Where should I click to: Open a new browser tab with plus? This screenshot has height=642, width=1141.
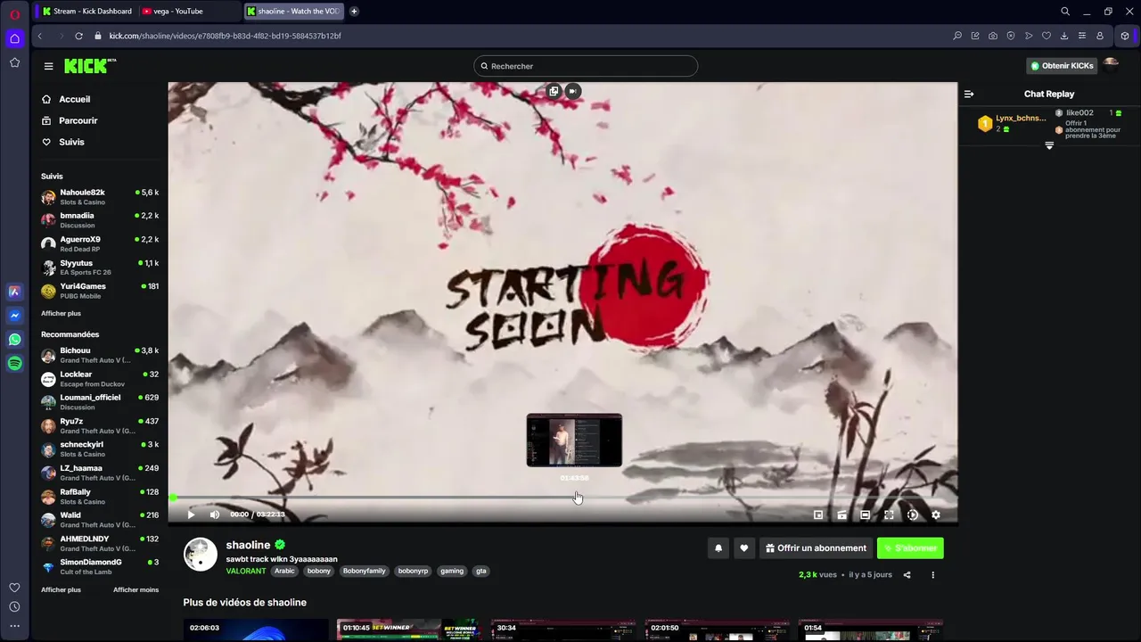(x=354, y=11)
